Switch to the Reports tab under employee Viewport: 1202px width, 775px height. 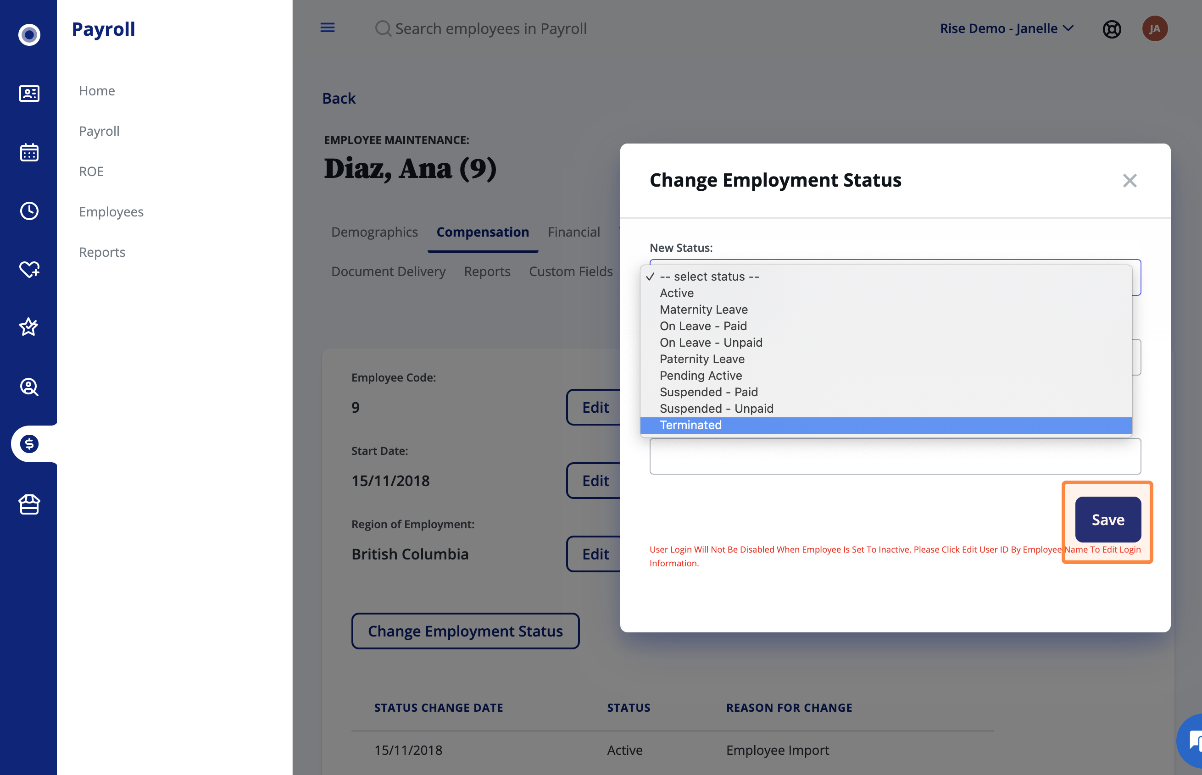[x=487, y=271]
